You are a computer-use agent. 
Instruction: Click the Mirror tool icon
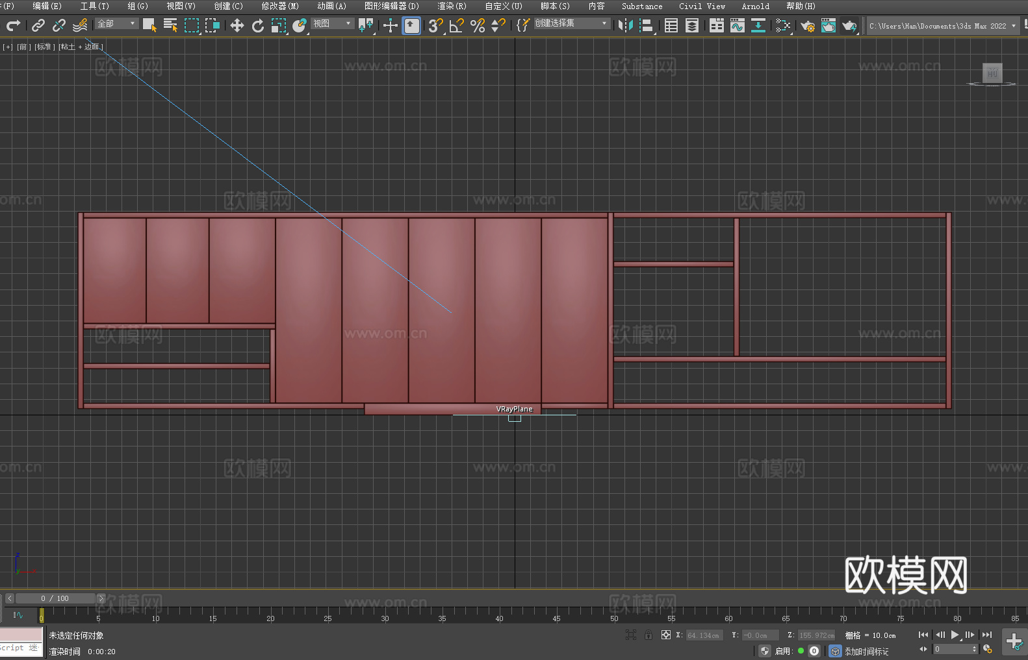(x=626, y=25)
